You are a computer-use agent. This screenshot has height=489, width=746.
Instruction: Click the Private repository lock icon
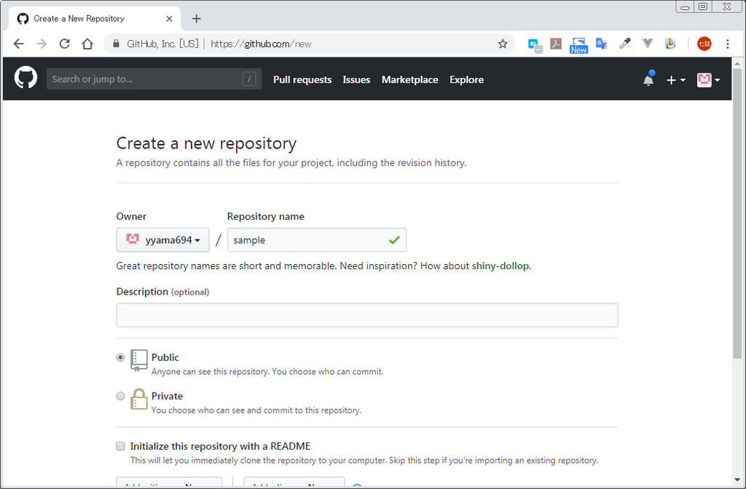point(139,399)
